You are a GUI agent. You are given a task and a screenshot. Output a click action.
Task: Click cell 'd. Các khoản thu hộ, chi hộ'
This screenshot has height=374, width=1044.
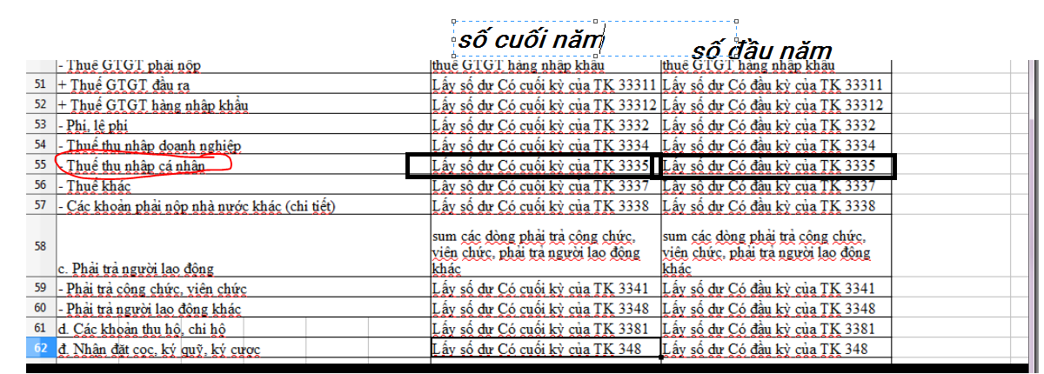(x=244, y=328)
